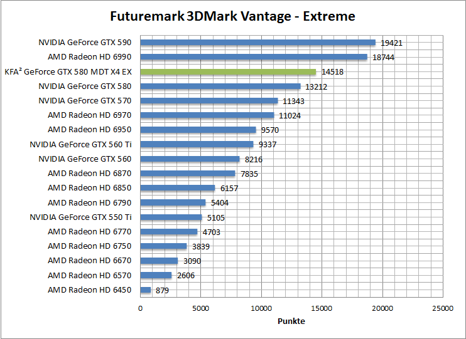Click the x-axis origin label '0'
The image size is (466, 339).
(x=140, y=308)
